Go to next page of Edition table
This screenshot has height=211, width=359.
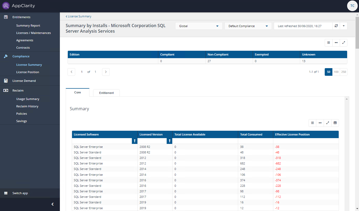point(106,72)
